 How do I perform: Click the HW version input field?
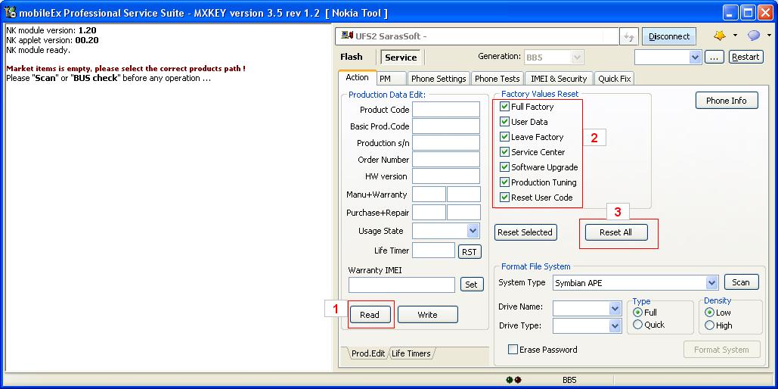(x=446, y=176)
